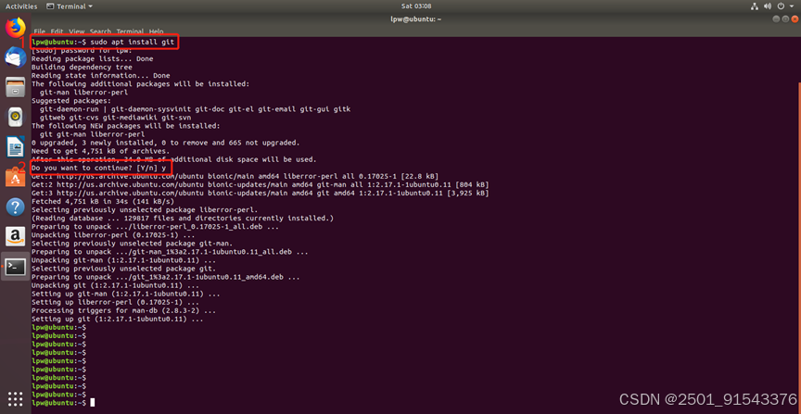Open the Edit menu

[x=57, y=31]
